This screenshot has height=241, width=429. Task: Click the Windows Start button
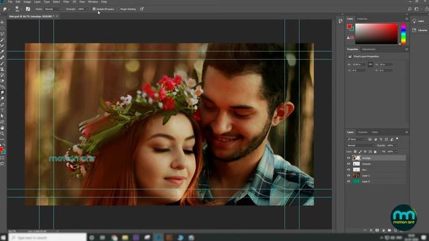pos(3,238)
